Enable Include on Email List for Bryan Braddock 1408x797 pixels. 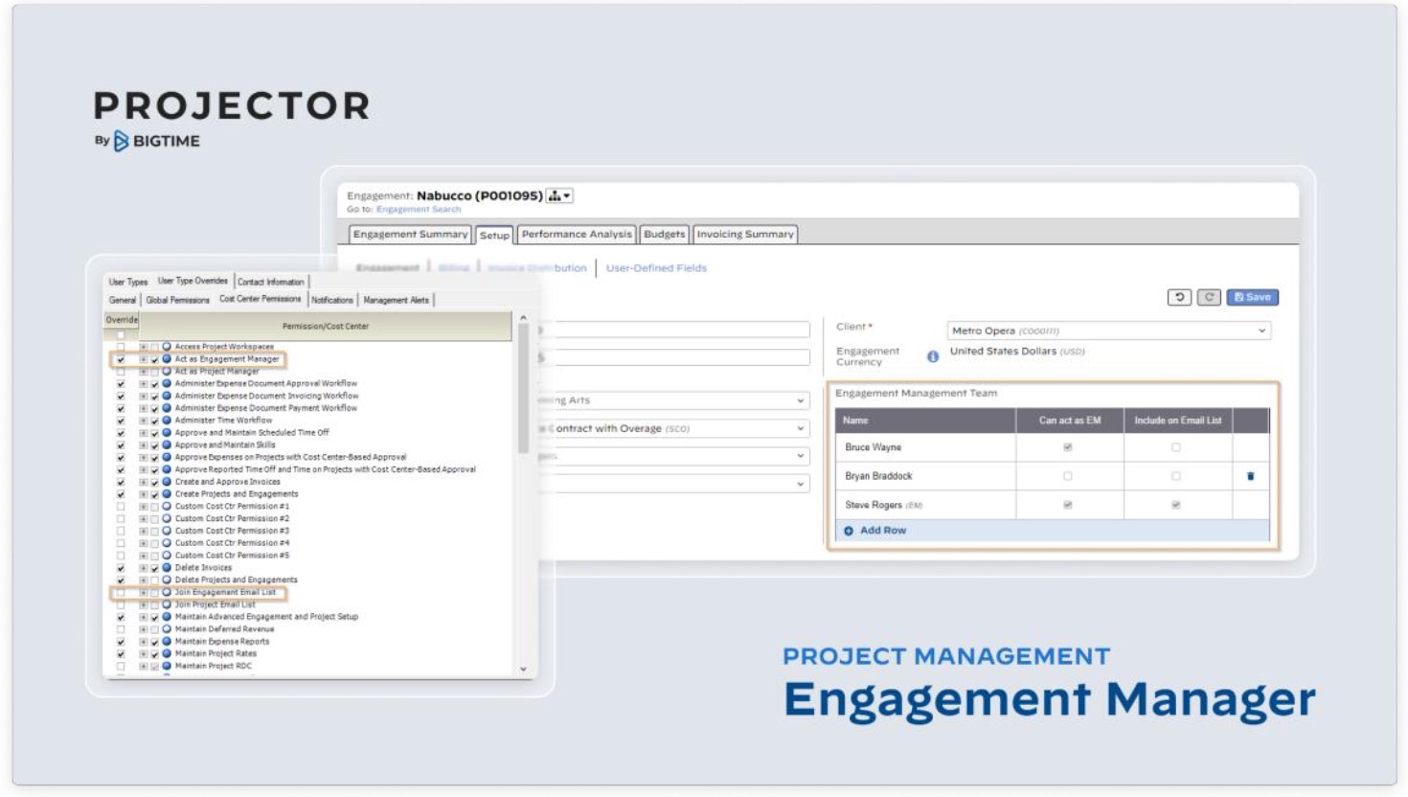[1176, 476]
